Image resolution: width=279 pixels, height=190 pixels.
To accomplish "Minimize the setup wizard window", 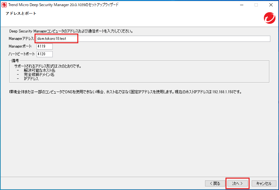I will [242, 5].
